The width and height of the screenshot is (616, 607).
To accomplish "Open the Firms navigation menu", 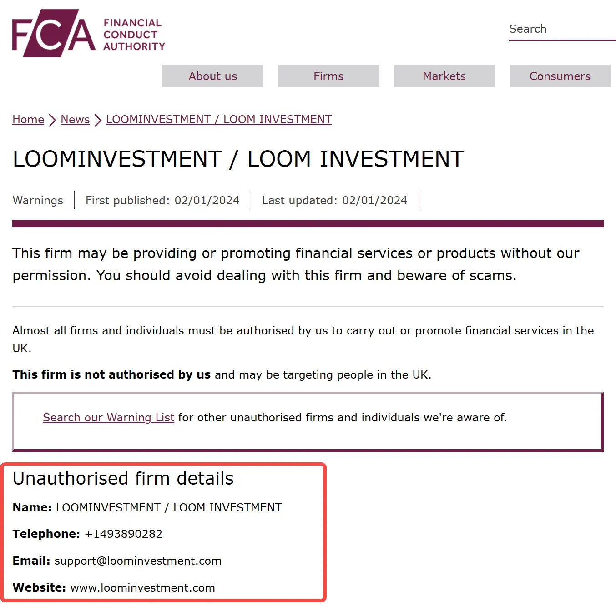I will (x=328, y=76).
